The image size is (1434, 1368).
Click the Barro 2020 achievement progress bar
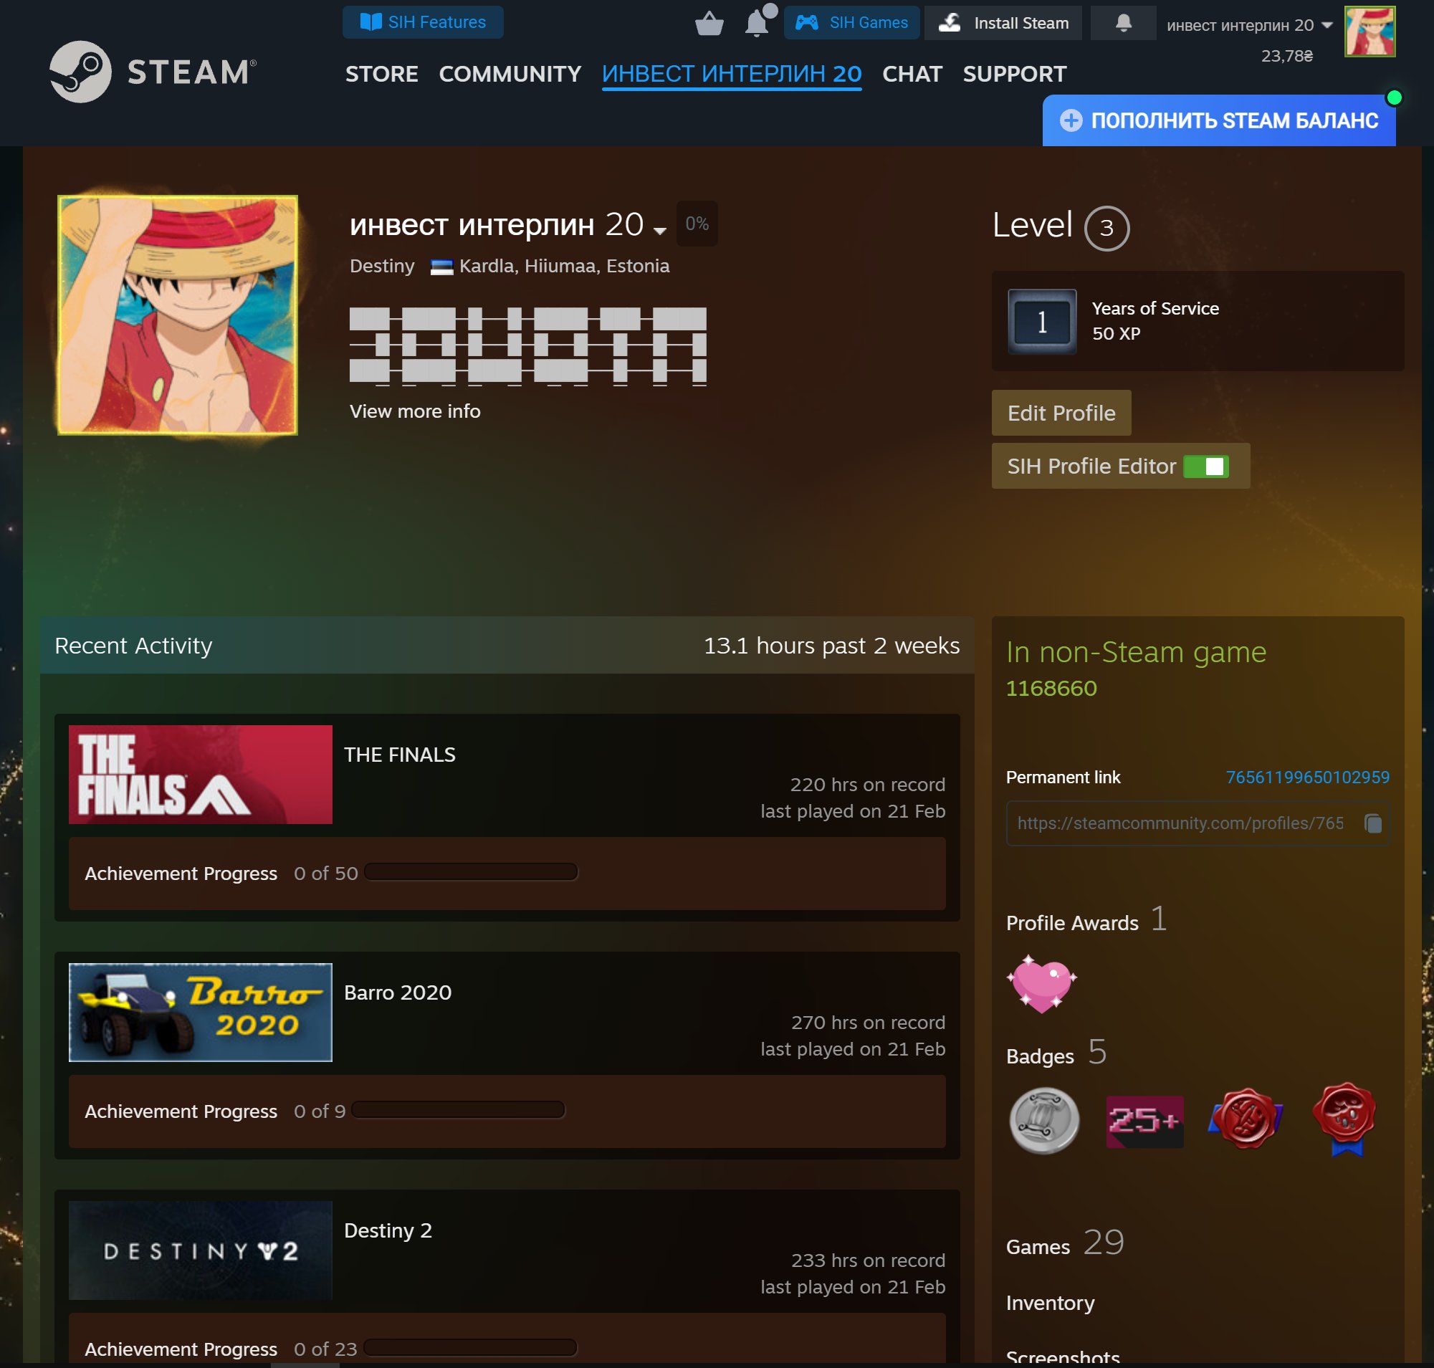(x=458, y=1110)
